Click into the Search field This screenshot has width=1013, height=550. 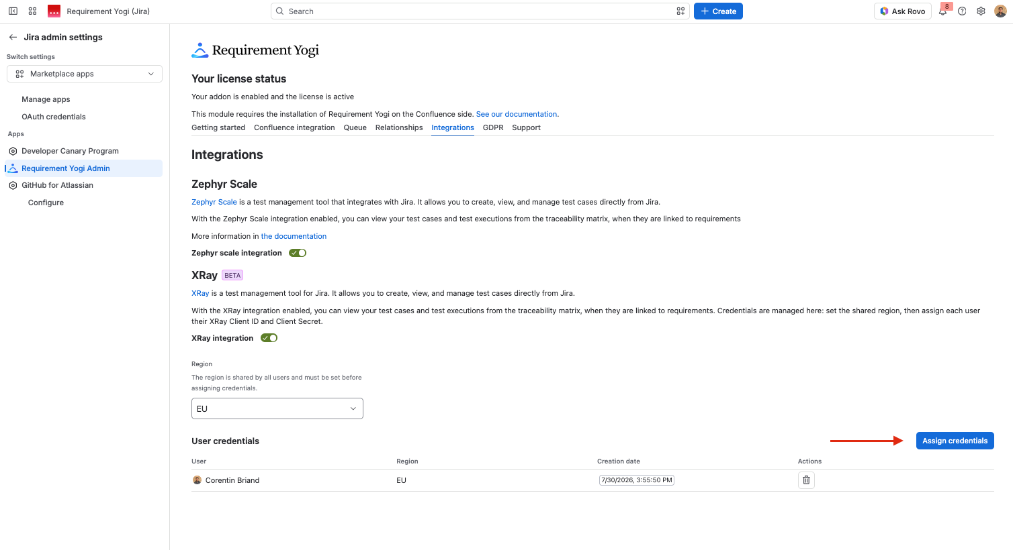(480, 11)
